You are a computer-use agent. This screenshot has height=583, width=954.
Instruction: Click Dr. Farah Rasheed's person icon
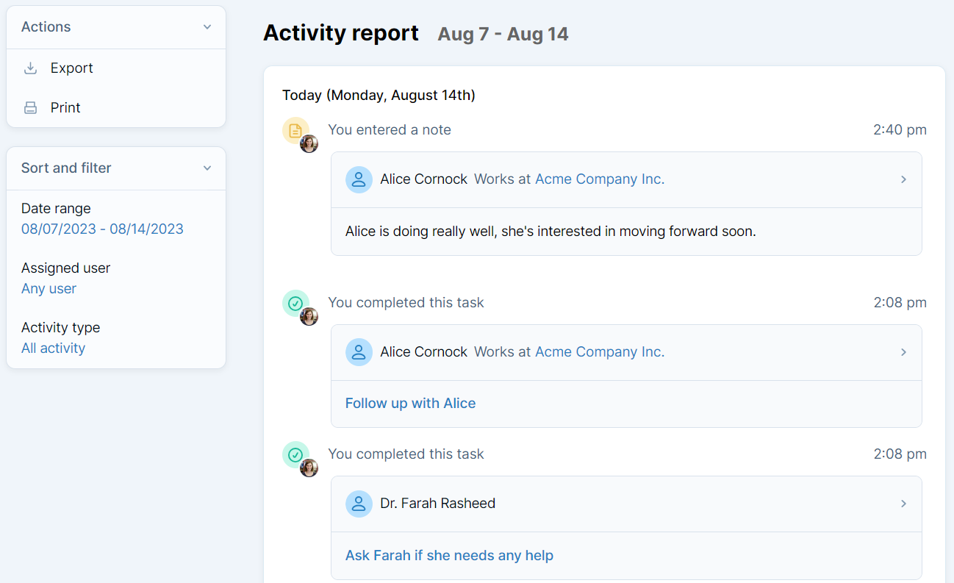tap(359, 504)
